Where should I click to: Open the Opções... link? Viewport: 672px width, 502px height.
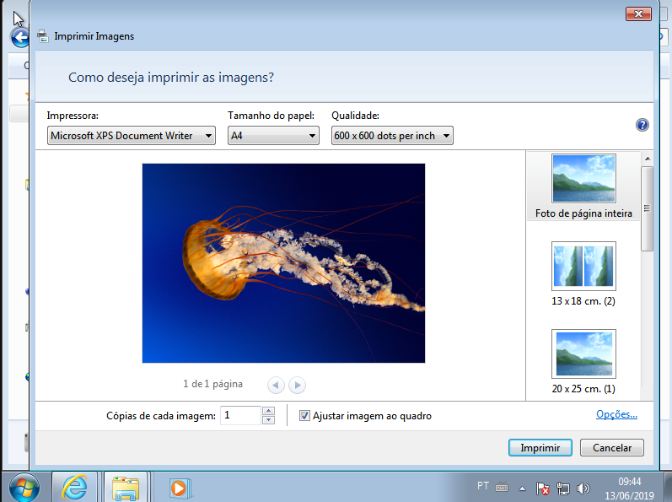tap(616, 414)
